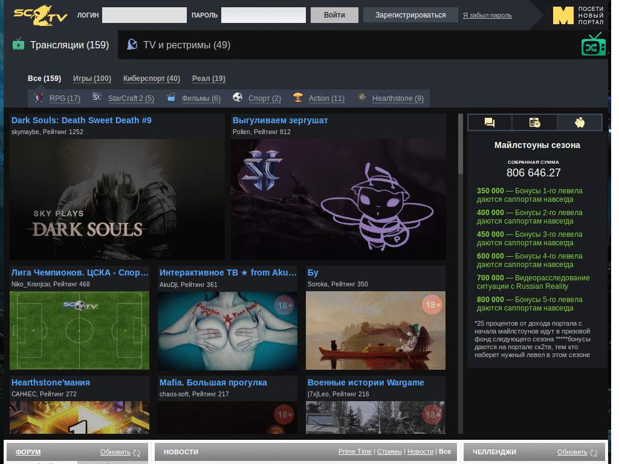Click the soccer field thumbnail

tap(79, 330)
